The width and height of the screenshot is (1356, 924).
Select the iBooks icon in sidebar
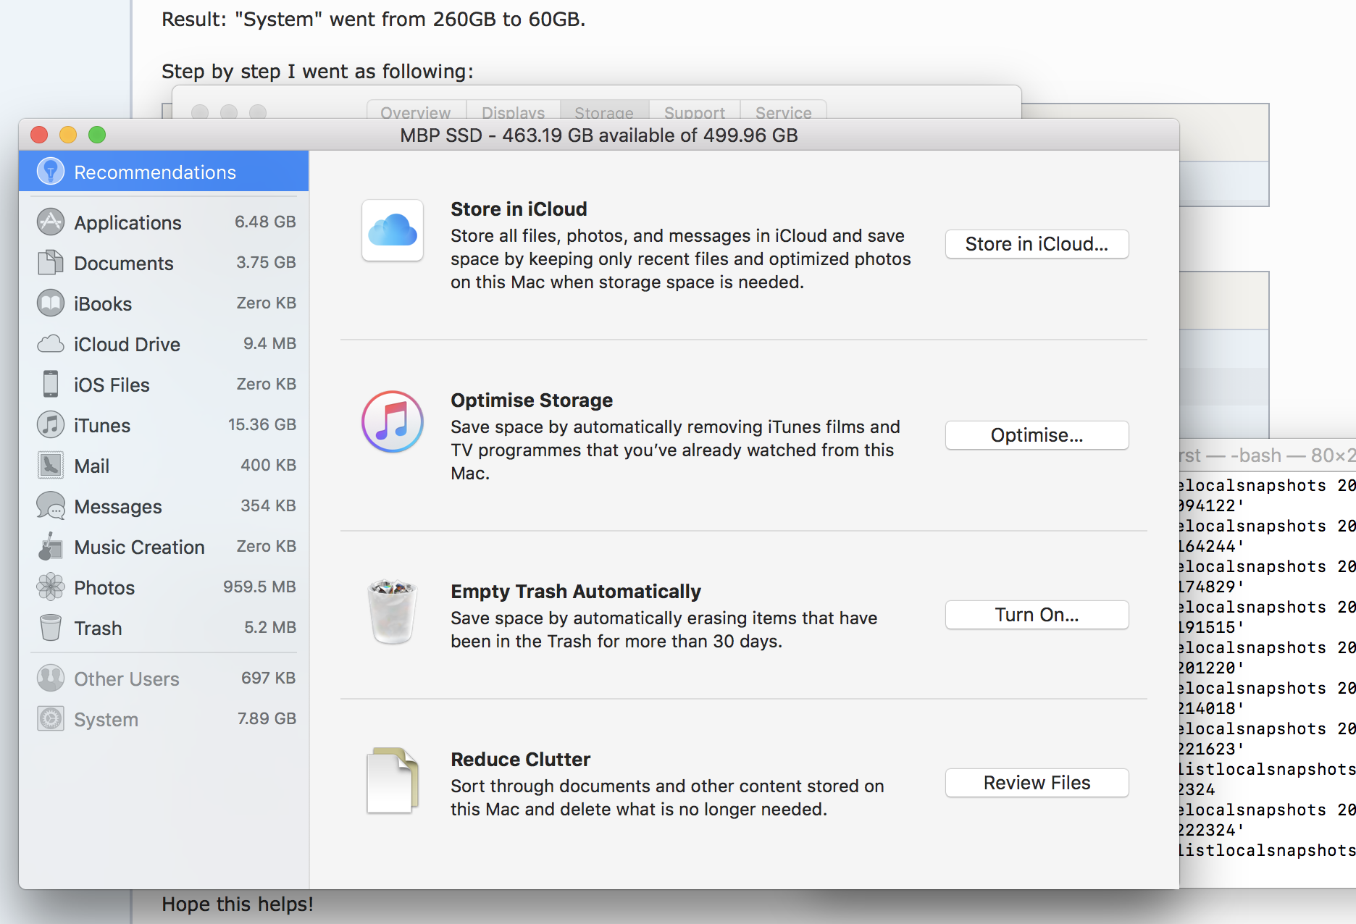pyautogui.click(x=51, y=303)
